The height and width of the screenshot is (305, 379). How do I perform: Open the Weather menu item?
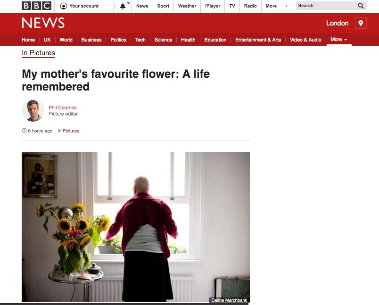[x=187, y=6]
